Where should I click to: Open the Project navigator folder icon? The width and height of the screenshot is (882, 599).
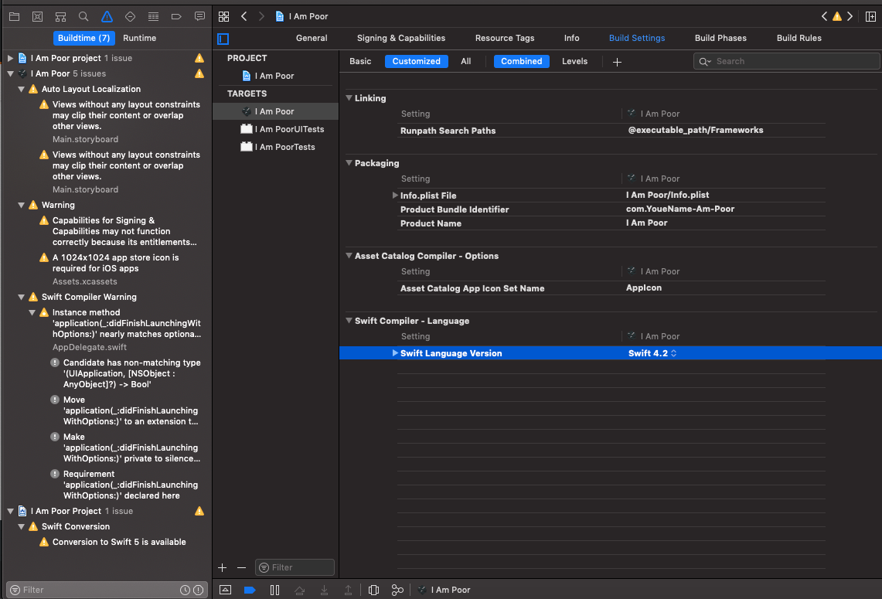[15, 16]
